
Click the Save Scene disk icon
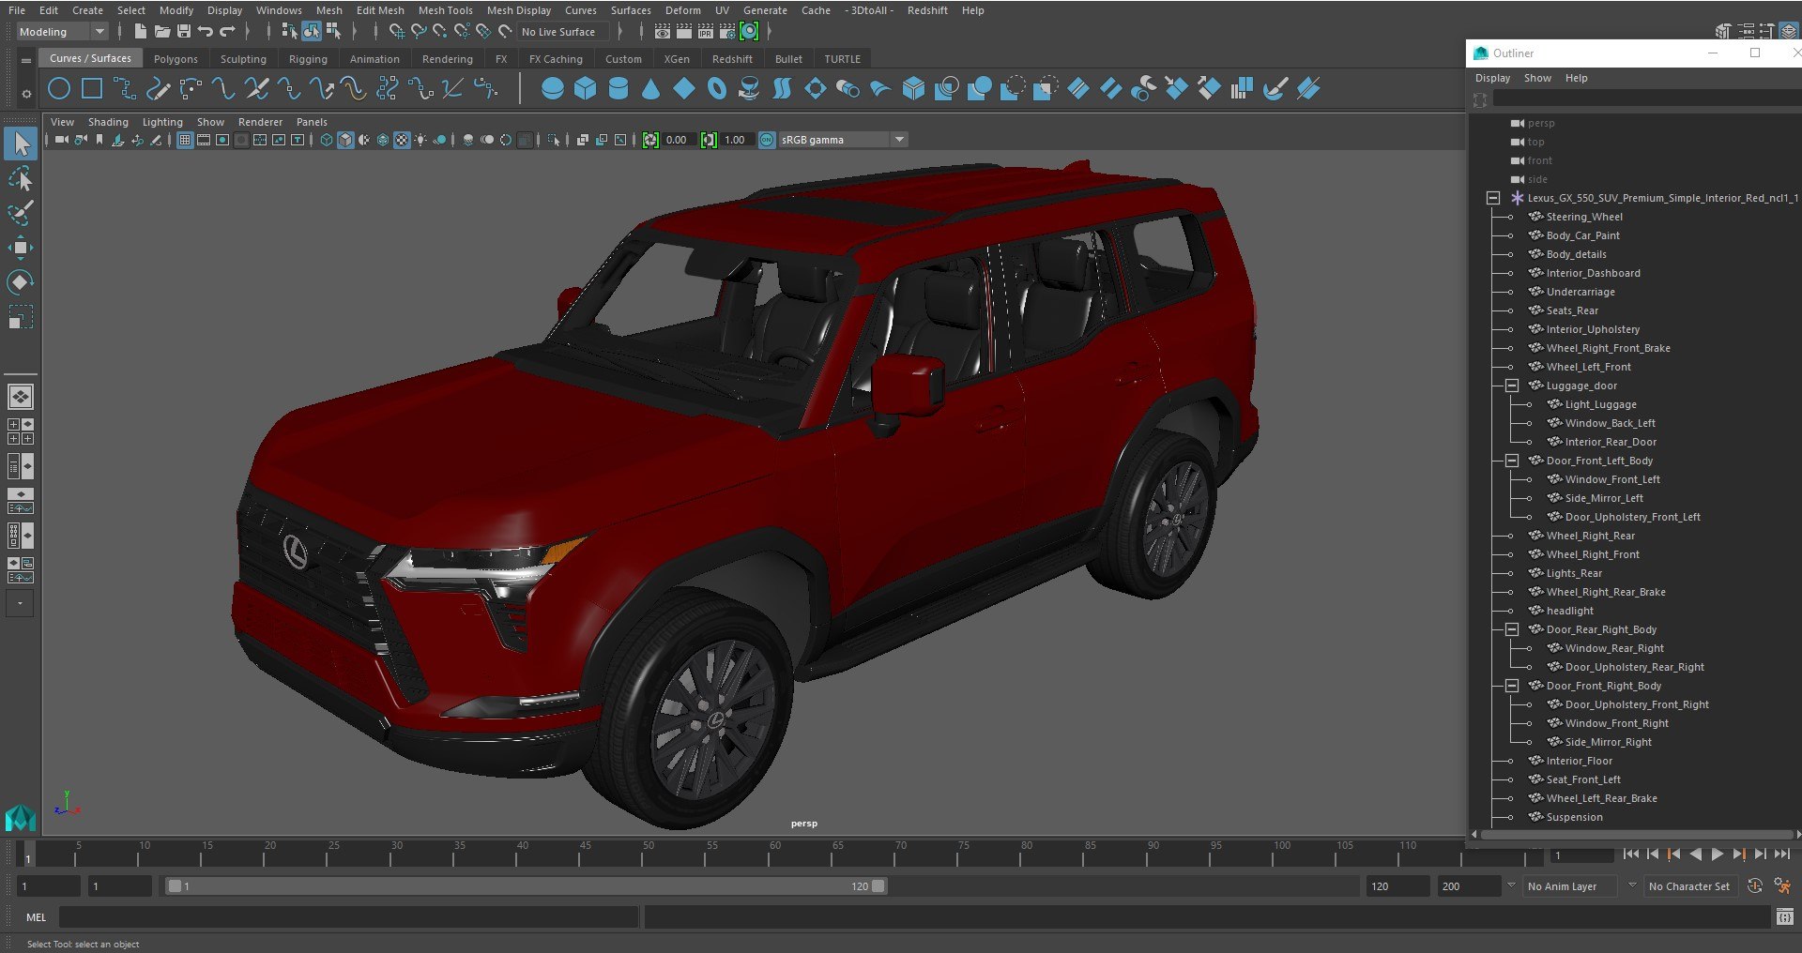click(184, 32)
